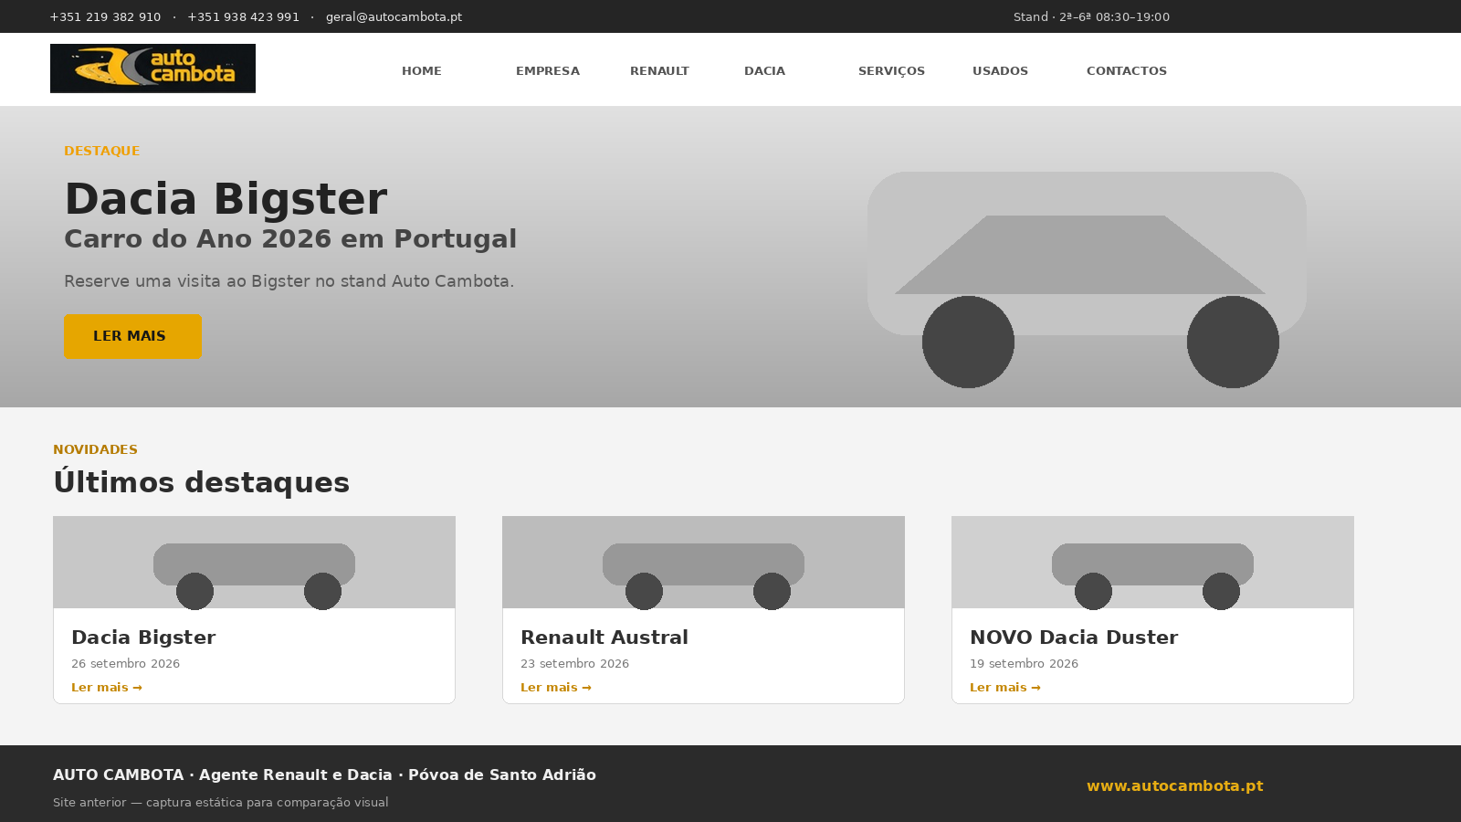This screenshot has width=1461, height=822.
Task: Click the Dacia Bigster hero car image
Action: pyautogui.click(x=1087, y=279)
